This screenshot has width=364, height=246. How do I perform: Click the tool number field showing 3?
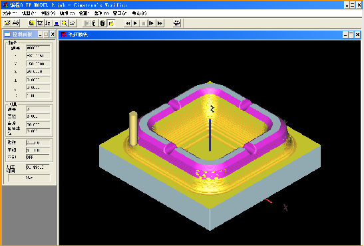(x=38, y=109)
